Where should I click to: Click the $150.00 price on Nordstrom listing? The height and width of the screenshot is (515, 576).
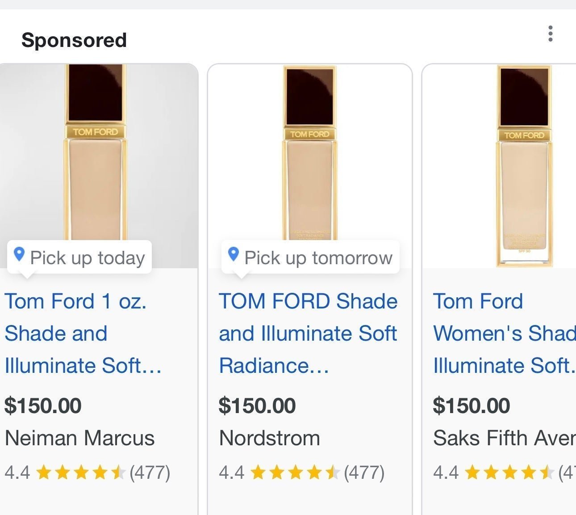(x=257, y=406)
